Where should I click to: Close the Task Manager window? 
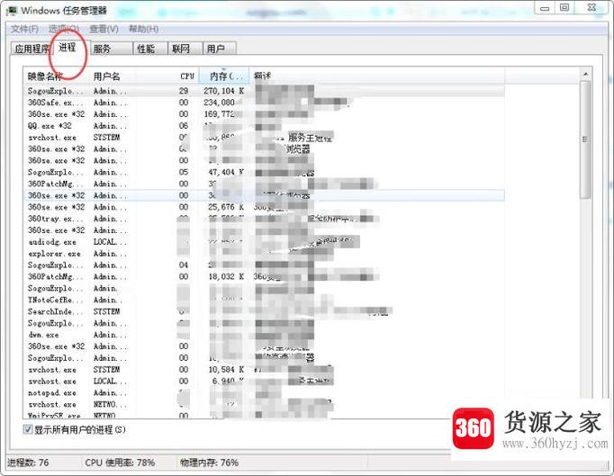[592, 8]
